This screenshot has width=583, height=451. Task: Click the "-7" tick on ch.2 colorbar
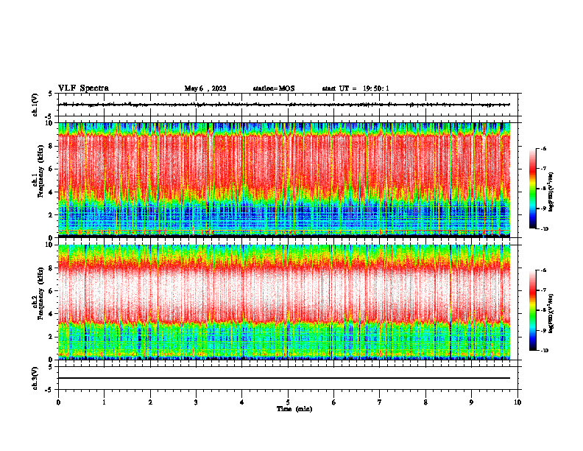coord(543,290)
